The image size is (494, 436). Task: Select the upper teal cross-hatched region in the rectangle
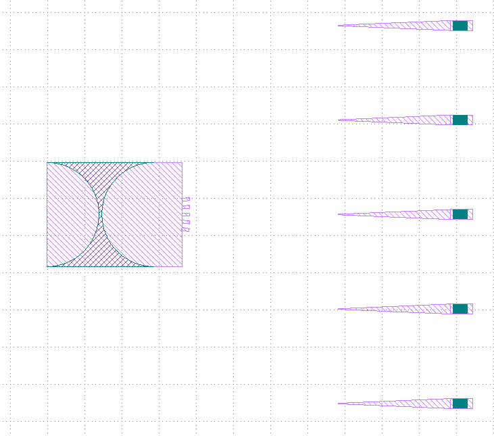pos(101,176)
